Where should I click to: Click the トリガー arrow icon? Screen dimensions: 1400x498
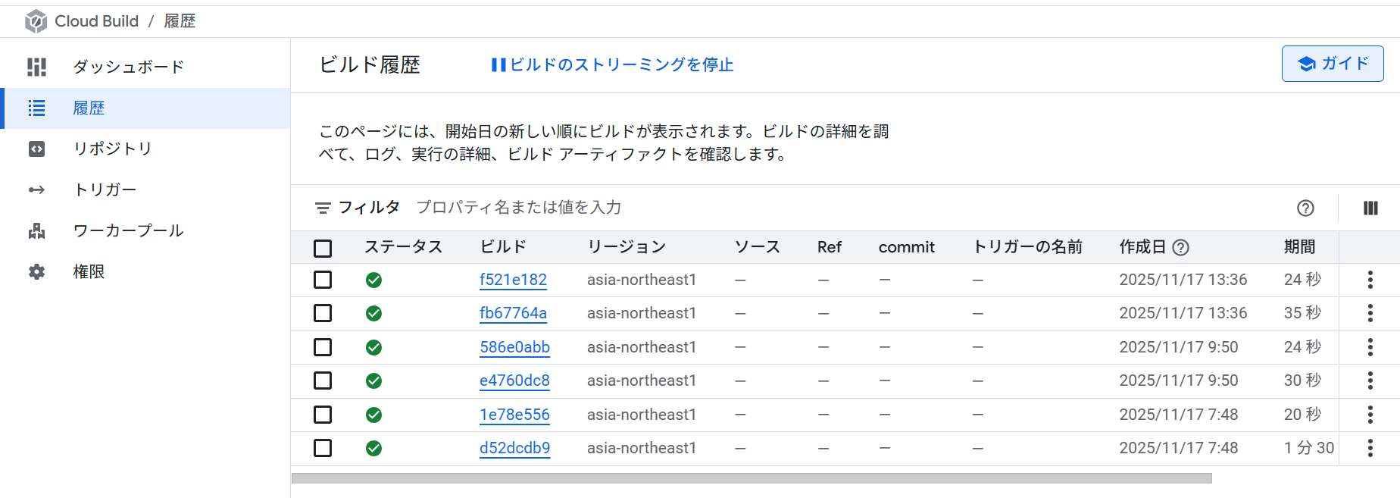(36, 189)
